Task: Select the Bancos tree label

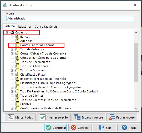Action: [x=25, y=37]
